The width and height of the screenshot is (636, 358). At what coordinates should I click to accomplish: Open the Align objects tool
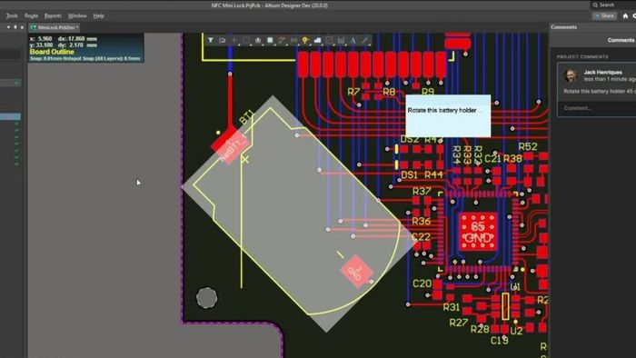click(258, 40)
